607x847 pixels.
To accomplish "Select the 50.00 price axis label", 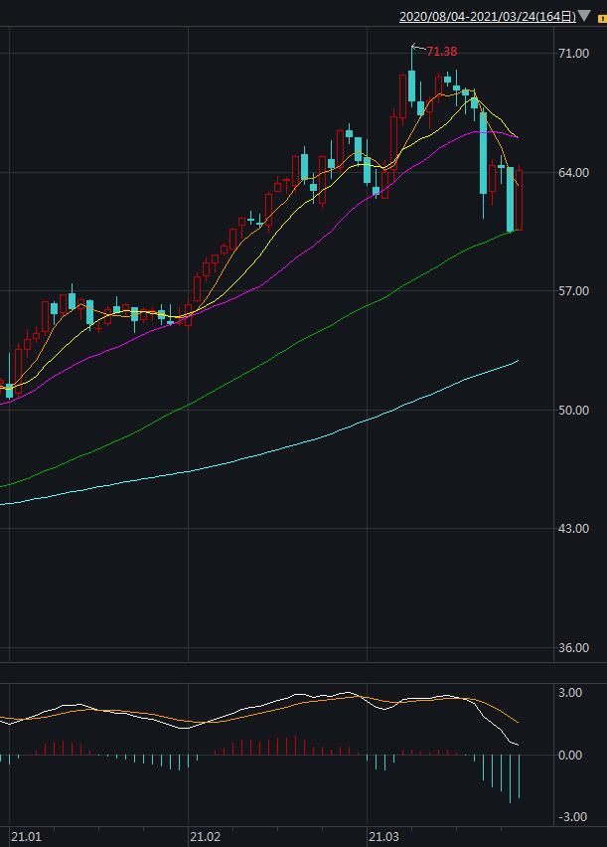I will point(573,410).
